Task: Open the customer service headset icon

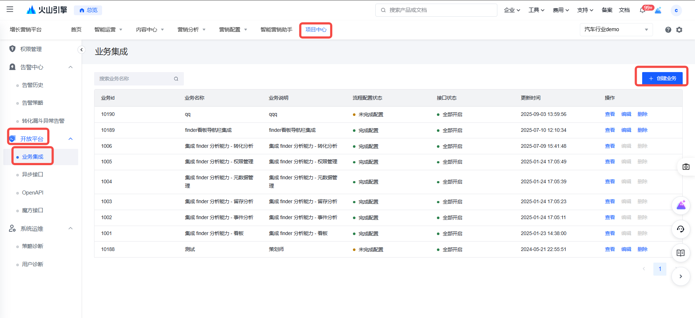Action: click(681, 229)
